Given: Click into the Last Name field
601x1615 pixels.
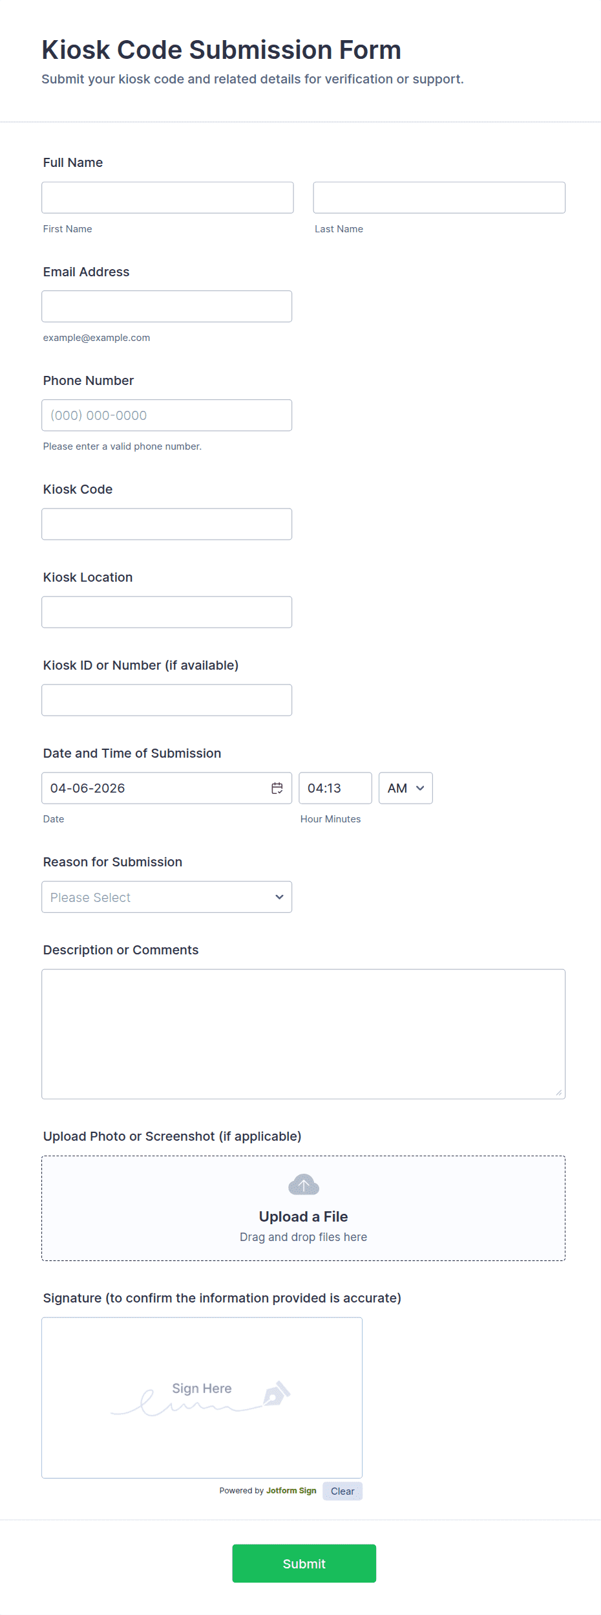Looking at the screenshot, I should pyautogui.click(x=439, y=197).
